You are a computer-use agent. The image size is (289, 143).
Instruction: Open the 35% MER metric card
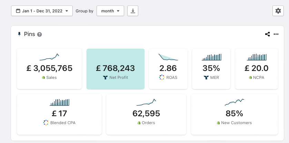pyautogui.click(x=211, y=69)
